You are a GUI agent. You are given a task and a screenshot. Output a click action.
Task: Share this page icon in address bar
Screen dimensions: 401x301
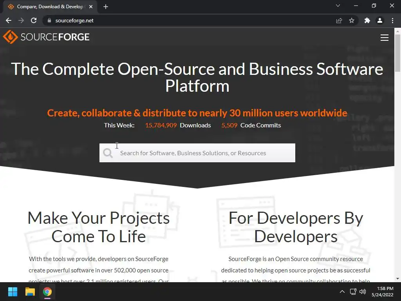(x=339, y=20)
